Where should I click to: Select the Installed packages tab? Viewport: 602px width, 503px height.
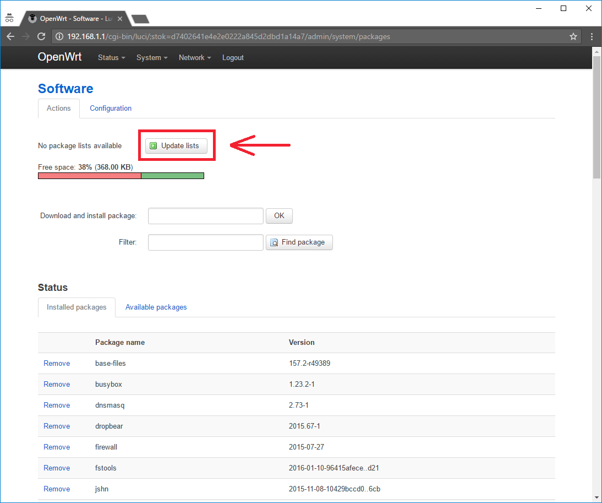click(x=76, y=307)
